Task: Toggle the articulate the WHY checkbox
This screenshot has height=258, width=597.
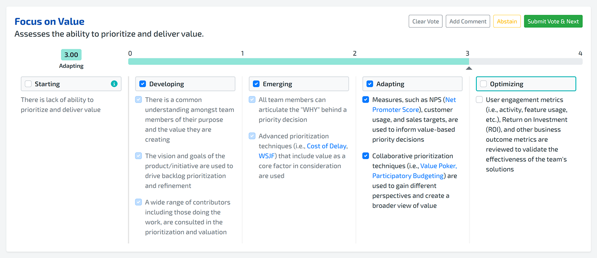Action: coord(252,100)
